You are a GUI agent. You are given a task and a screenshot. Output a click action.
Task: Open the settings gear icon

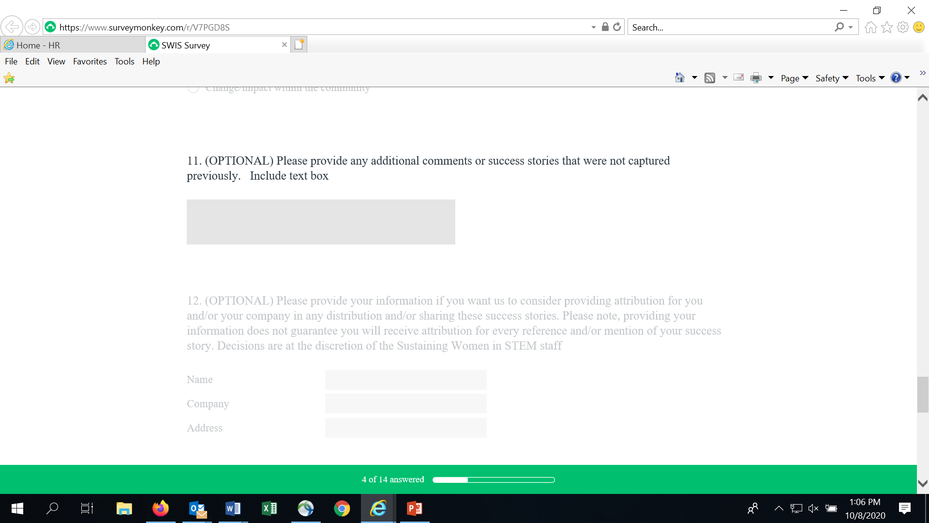[902, 27]
